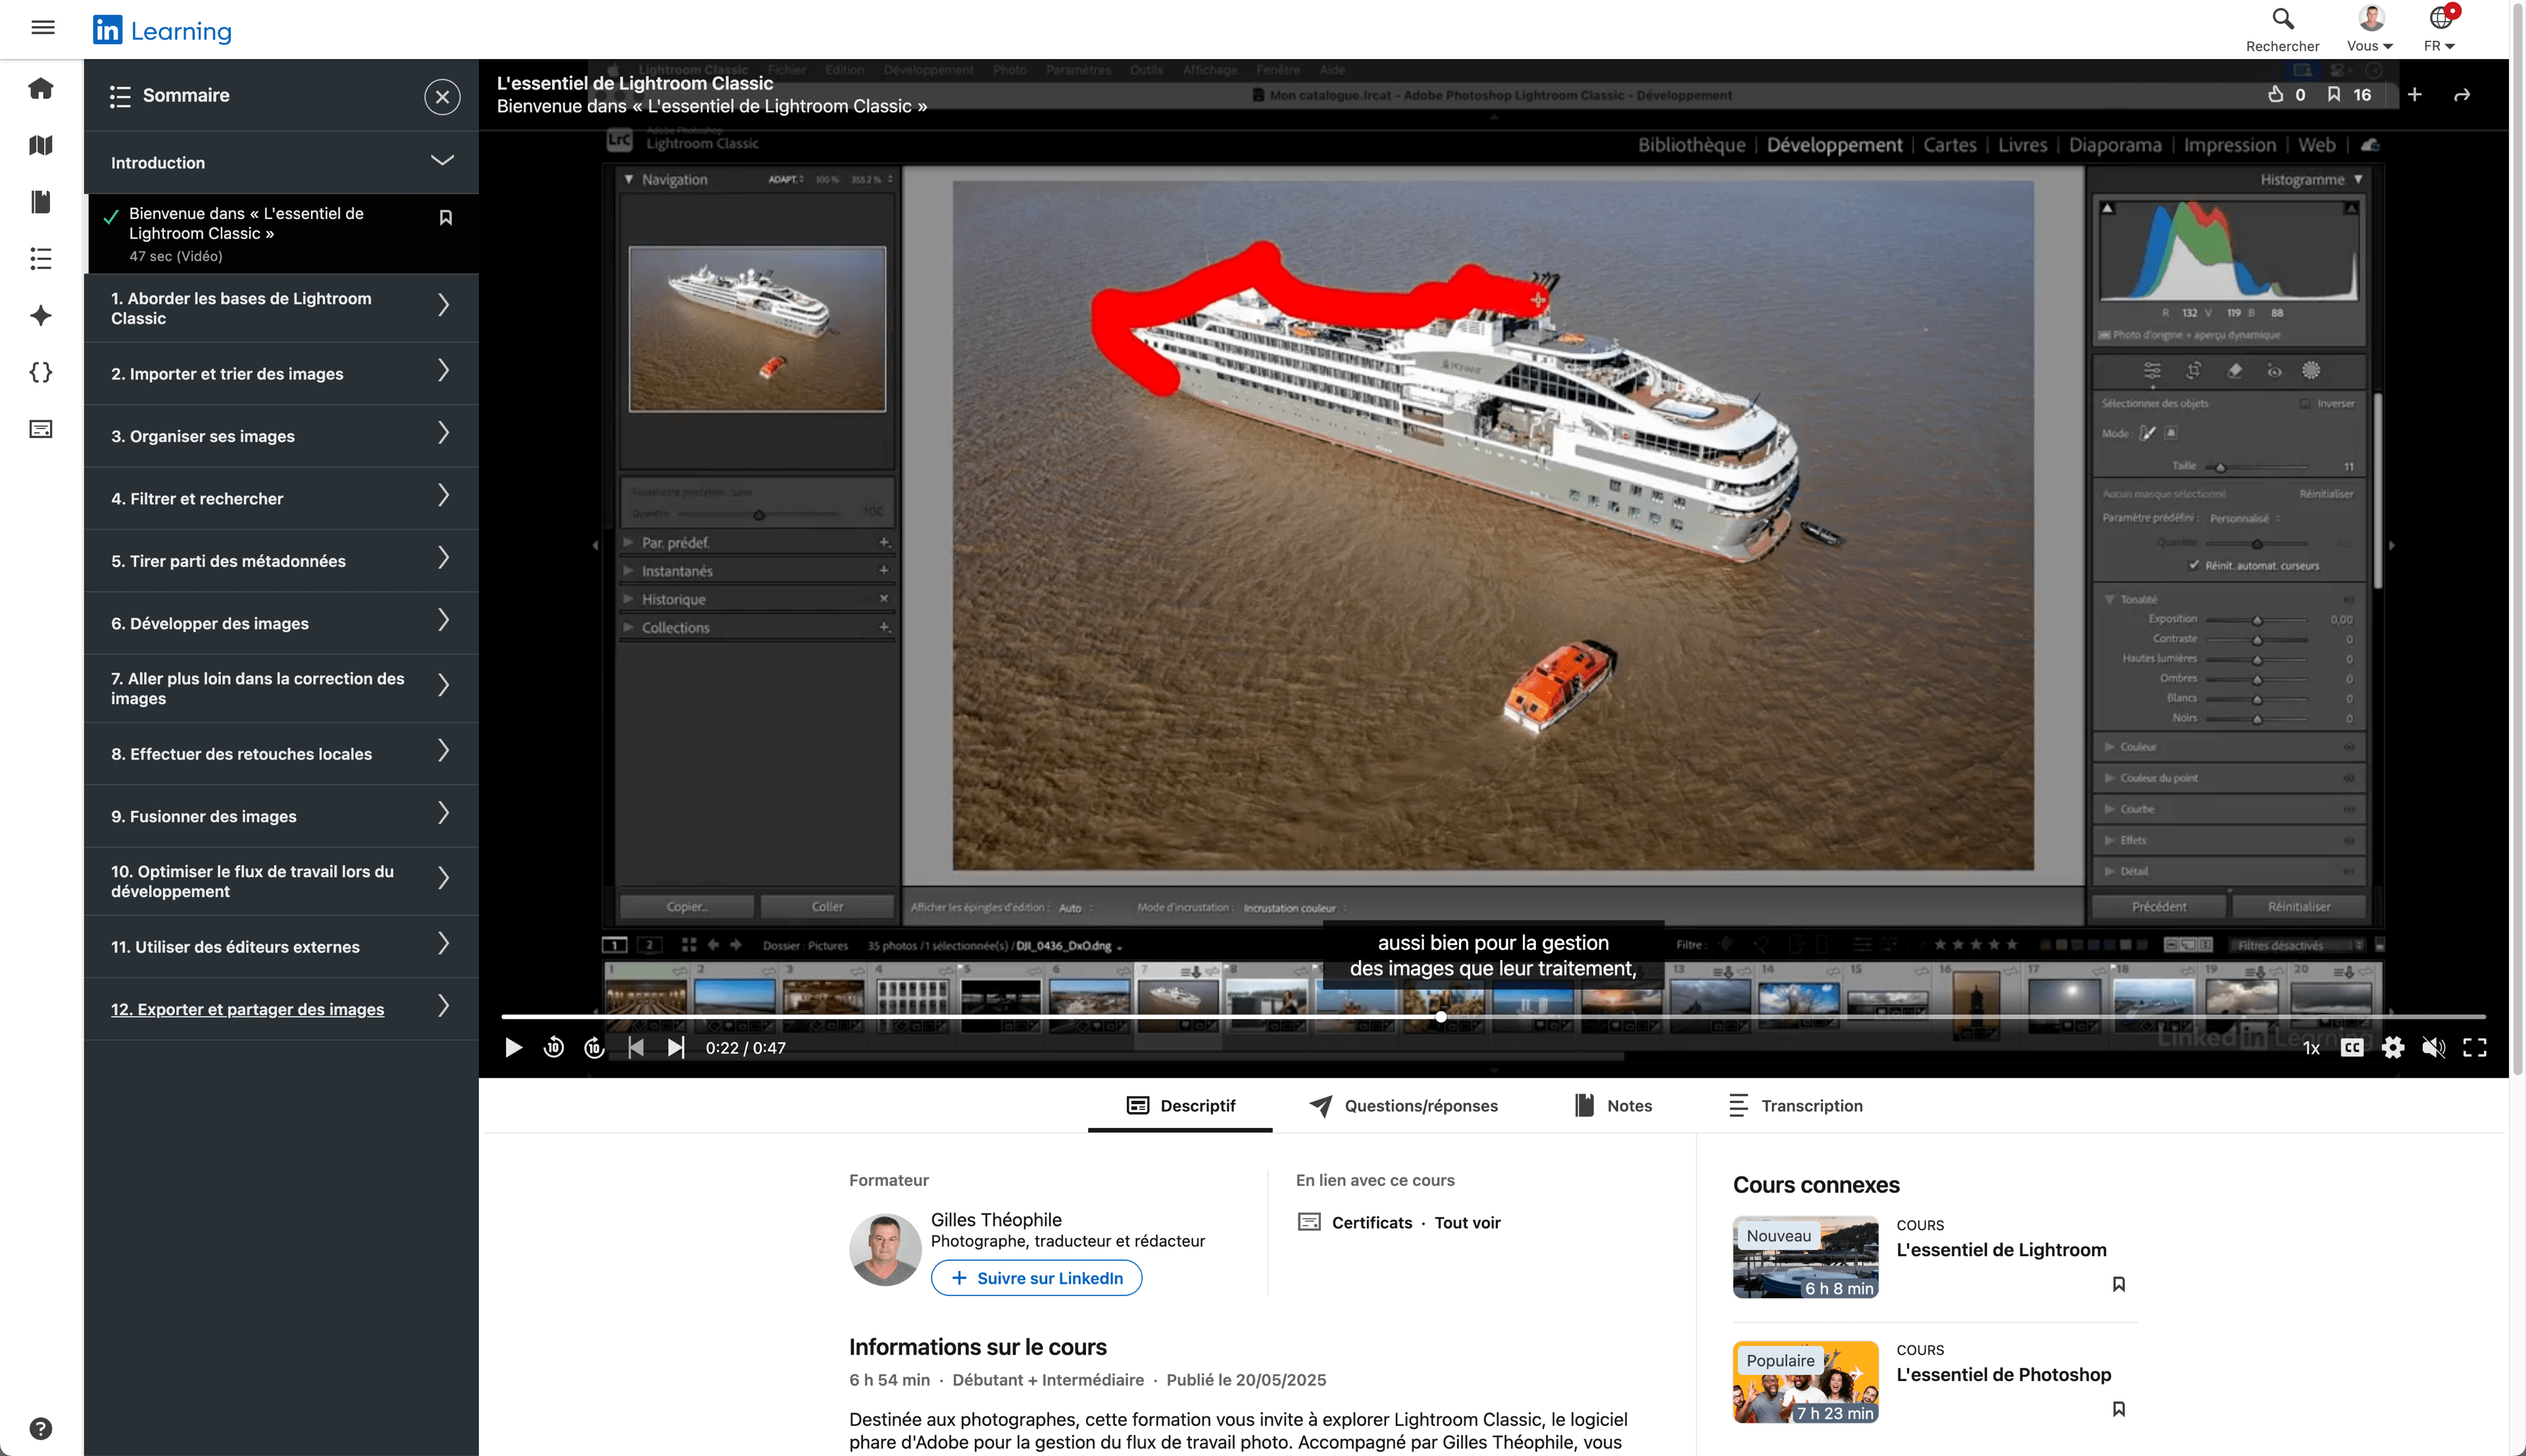The height and width of the screenshot is (1456, 2526).
Task: Switch to the Notes tab
Action: pos(1613,1105)
